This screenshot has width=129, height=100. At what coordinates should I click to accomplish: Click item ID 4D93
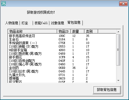tap(62, 50)
